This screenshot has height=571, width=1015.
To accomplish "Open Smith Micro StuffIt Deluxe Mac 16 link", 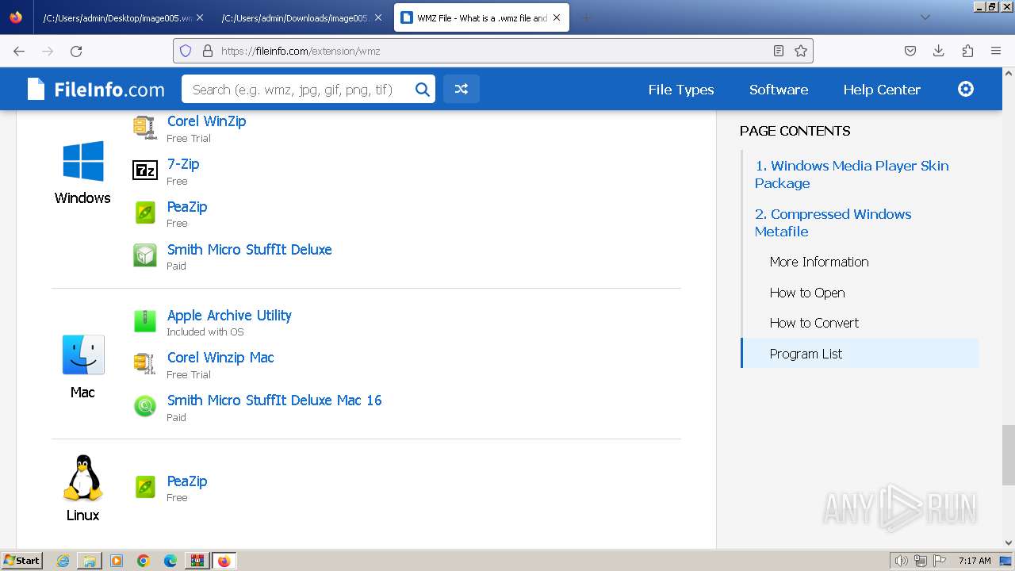I will pos(274,400).
